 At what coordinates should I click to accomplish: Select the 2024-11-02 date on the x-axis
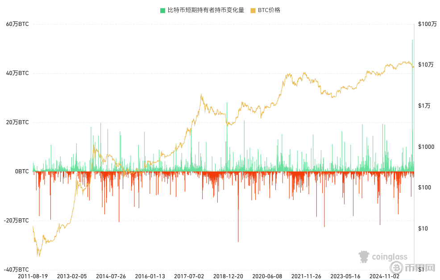tap(384, 276)
